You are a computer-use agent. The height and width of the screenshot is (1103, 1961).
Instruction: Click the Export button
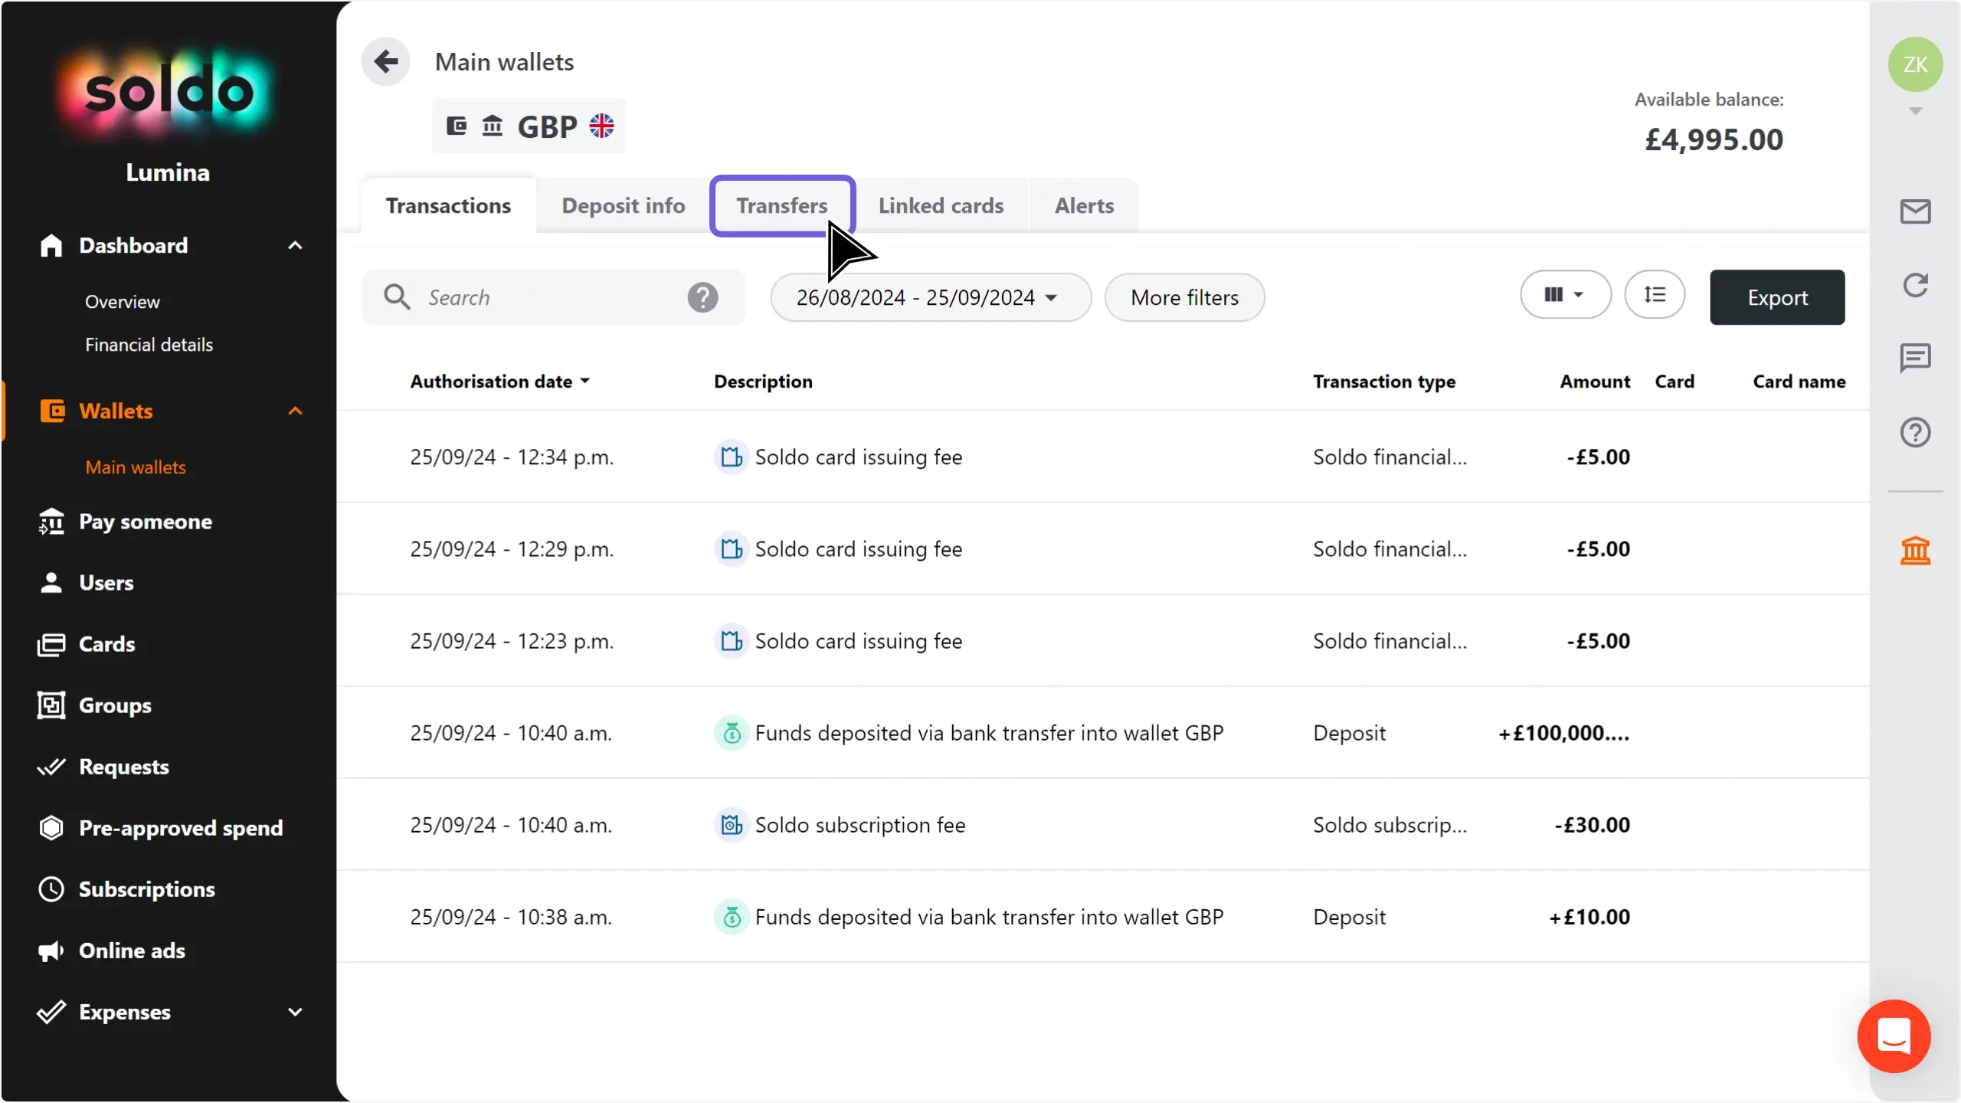[x=1777, y=297]
